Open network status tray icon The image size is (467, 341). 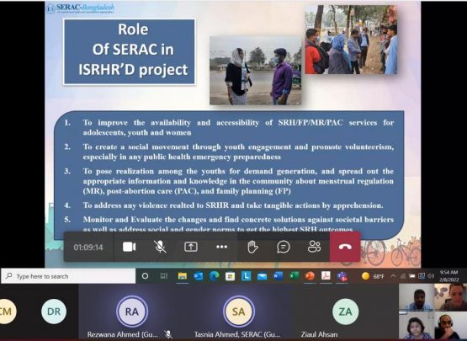pyautogui.click(x=403, y=276)
